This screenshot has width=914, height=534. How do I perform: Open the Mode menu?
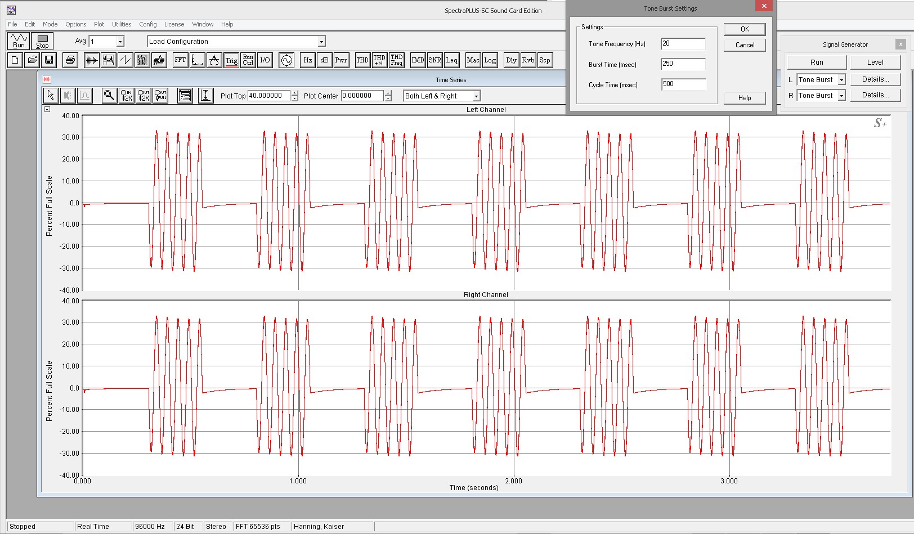pos(50,24)
